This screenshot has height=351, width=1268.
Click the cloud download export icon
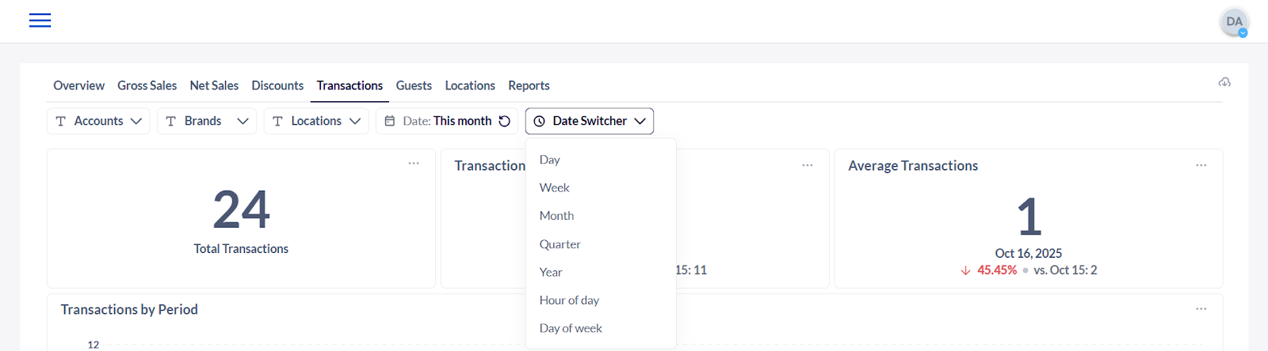1224,82
